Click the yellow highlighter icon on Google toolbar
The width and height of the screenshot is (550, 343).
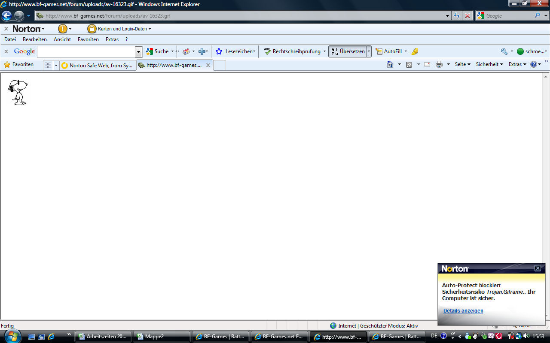coord(414,51)
